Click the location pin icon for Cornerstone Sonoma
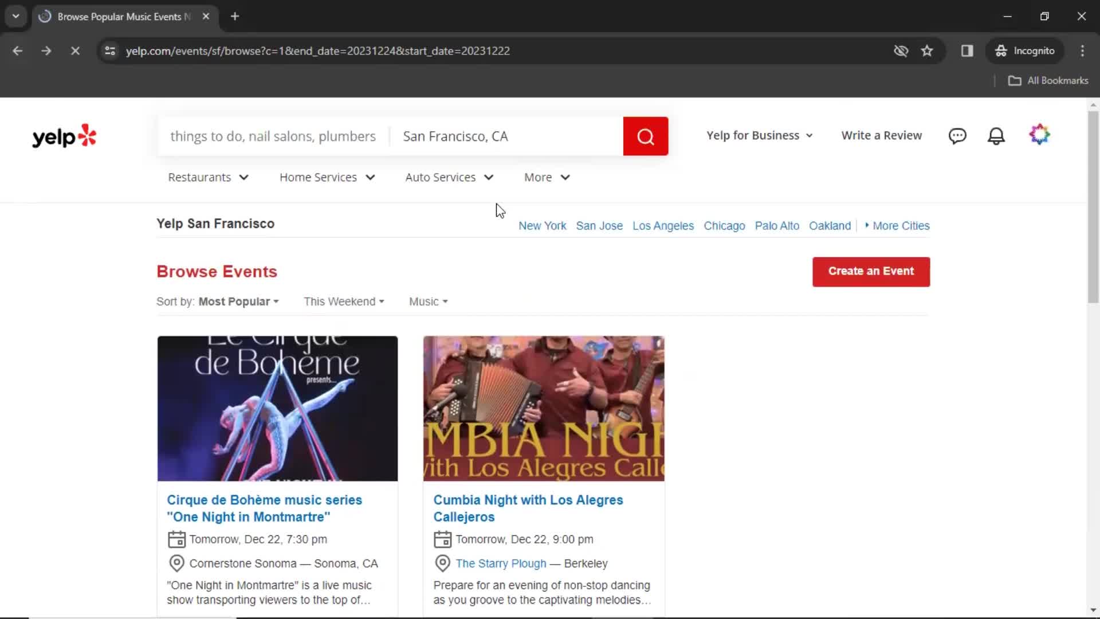The width and height of the screenshot is (1100, 619). (176, 563)
